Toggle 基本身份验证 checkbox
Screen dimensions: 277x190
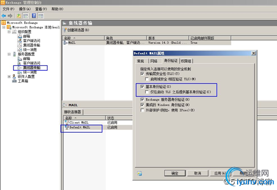(x=142, y=87)
